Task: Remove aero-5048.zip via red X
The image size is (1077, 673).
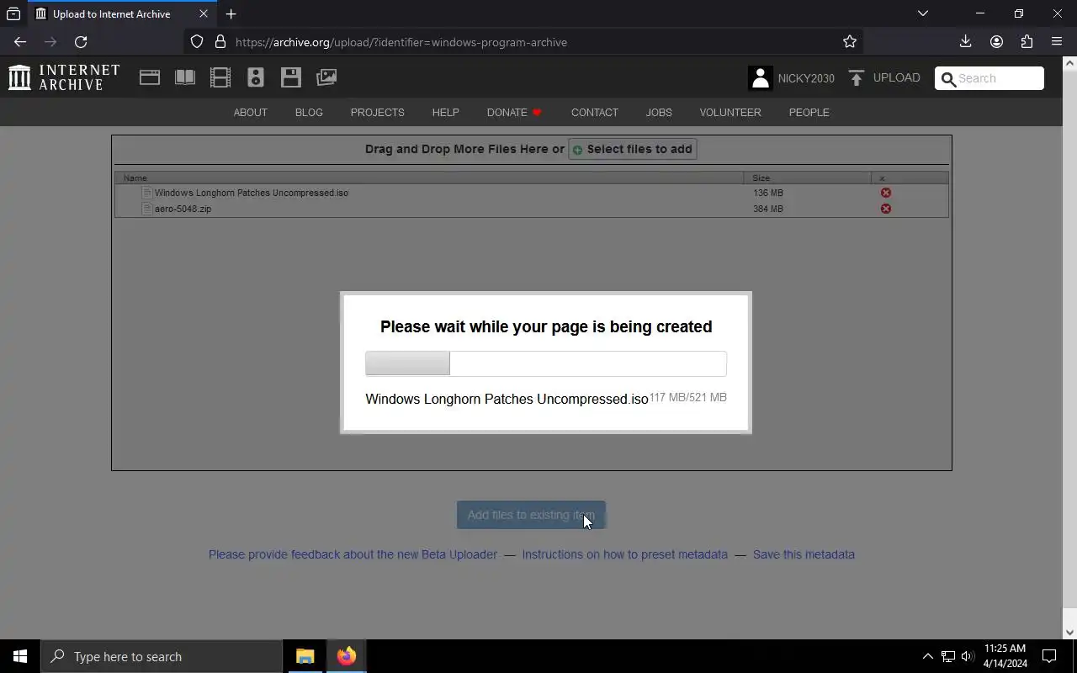Action: tap(886, 209)
